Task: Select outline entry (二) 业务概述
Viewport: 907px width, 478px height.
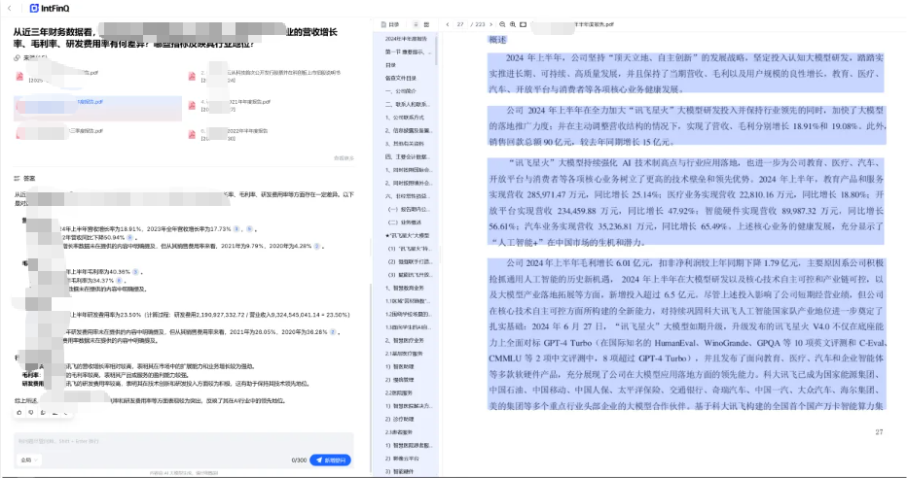Action: point(405,222)
